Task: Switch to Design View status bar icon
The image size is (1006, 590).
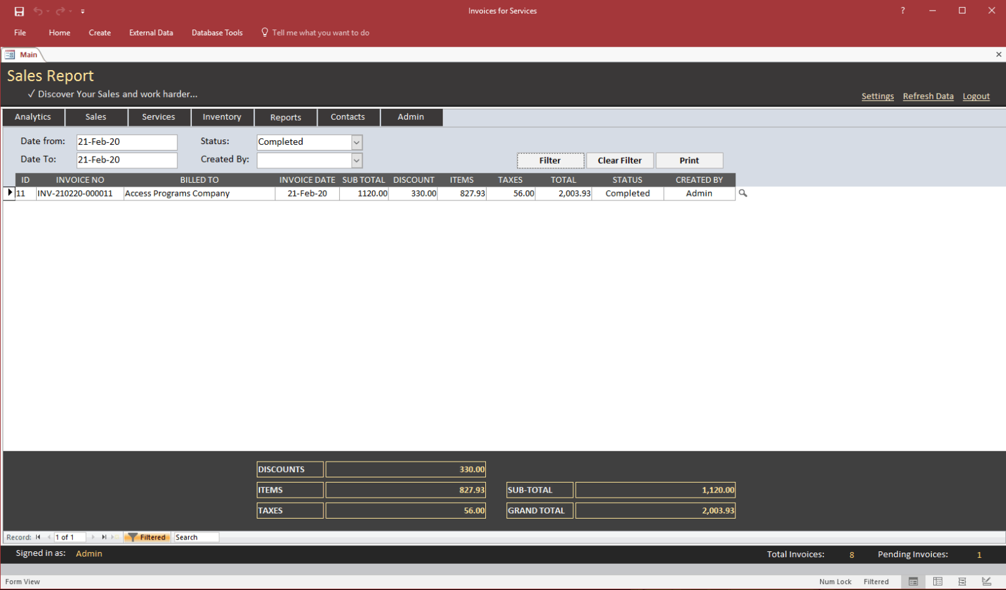Action: point(986,581)
